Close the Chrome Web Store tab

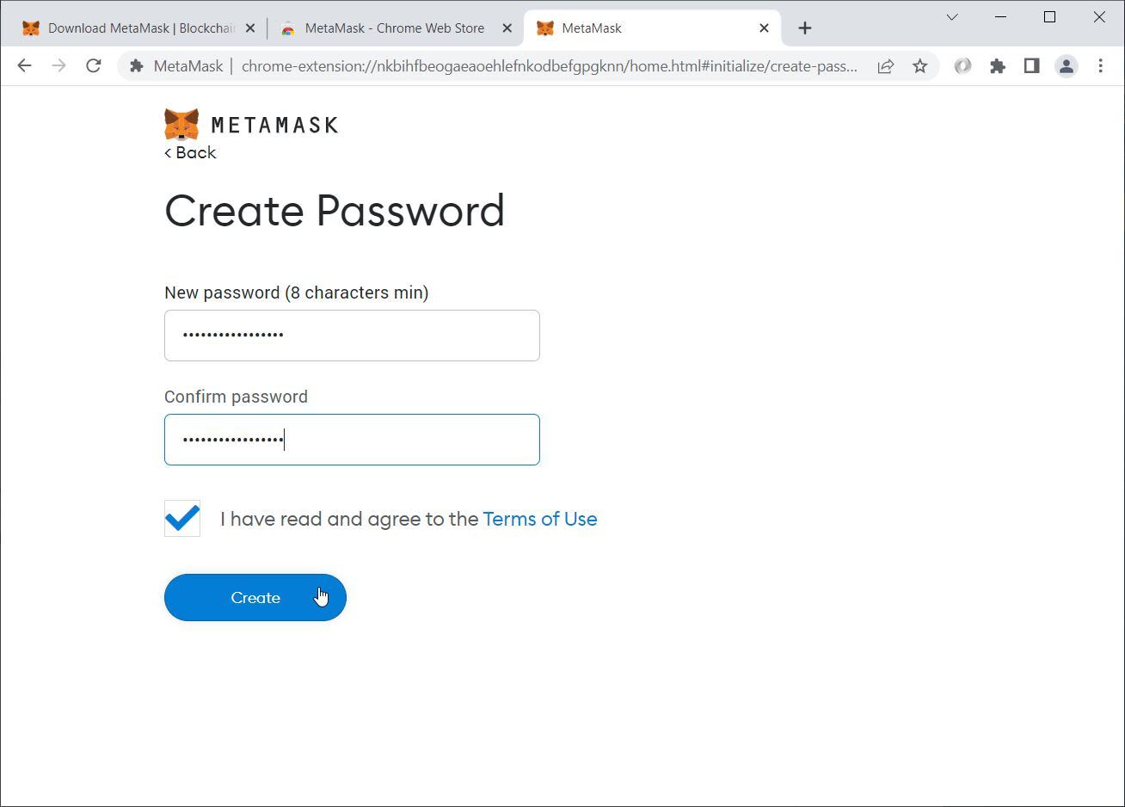507,28
